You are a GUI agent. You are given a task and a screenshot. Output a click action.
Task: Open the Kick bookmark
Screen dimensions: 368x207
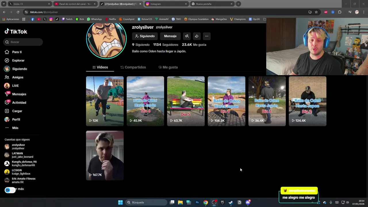80,19
